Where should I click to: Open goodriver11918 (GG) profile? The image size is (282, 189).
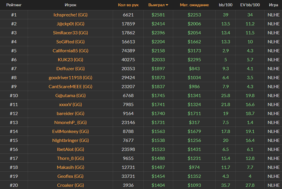70,78
